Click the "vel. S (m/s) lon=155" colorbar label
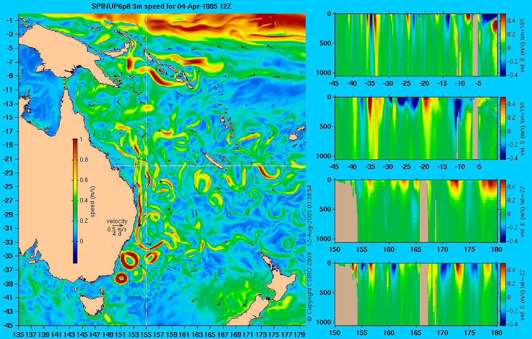 (x=523, y=128)
